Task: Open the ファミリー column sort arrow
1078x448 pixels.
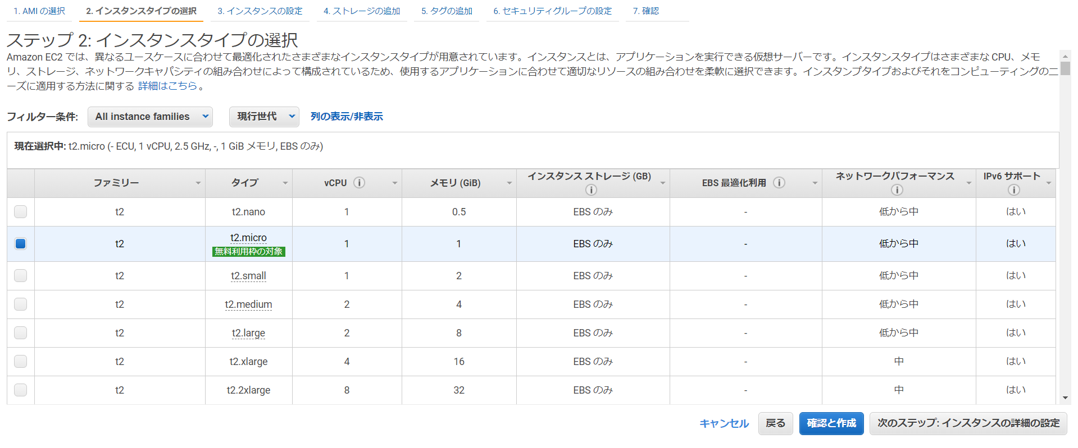Action: [198, 183]
